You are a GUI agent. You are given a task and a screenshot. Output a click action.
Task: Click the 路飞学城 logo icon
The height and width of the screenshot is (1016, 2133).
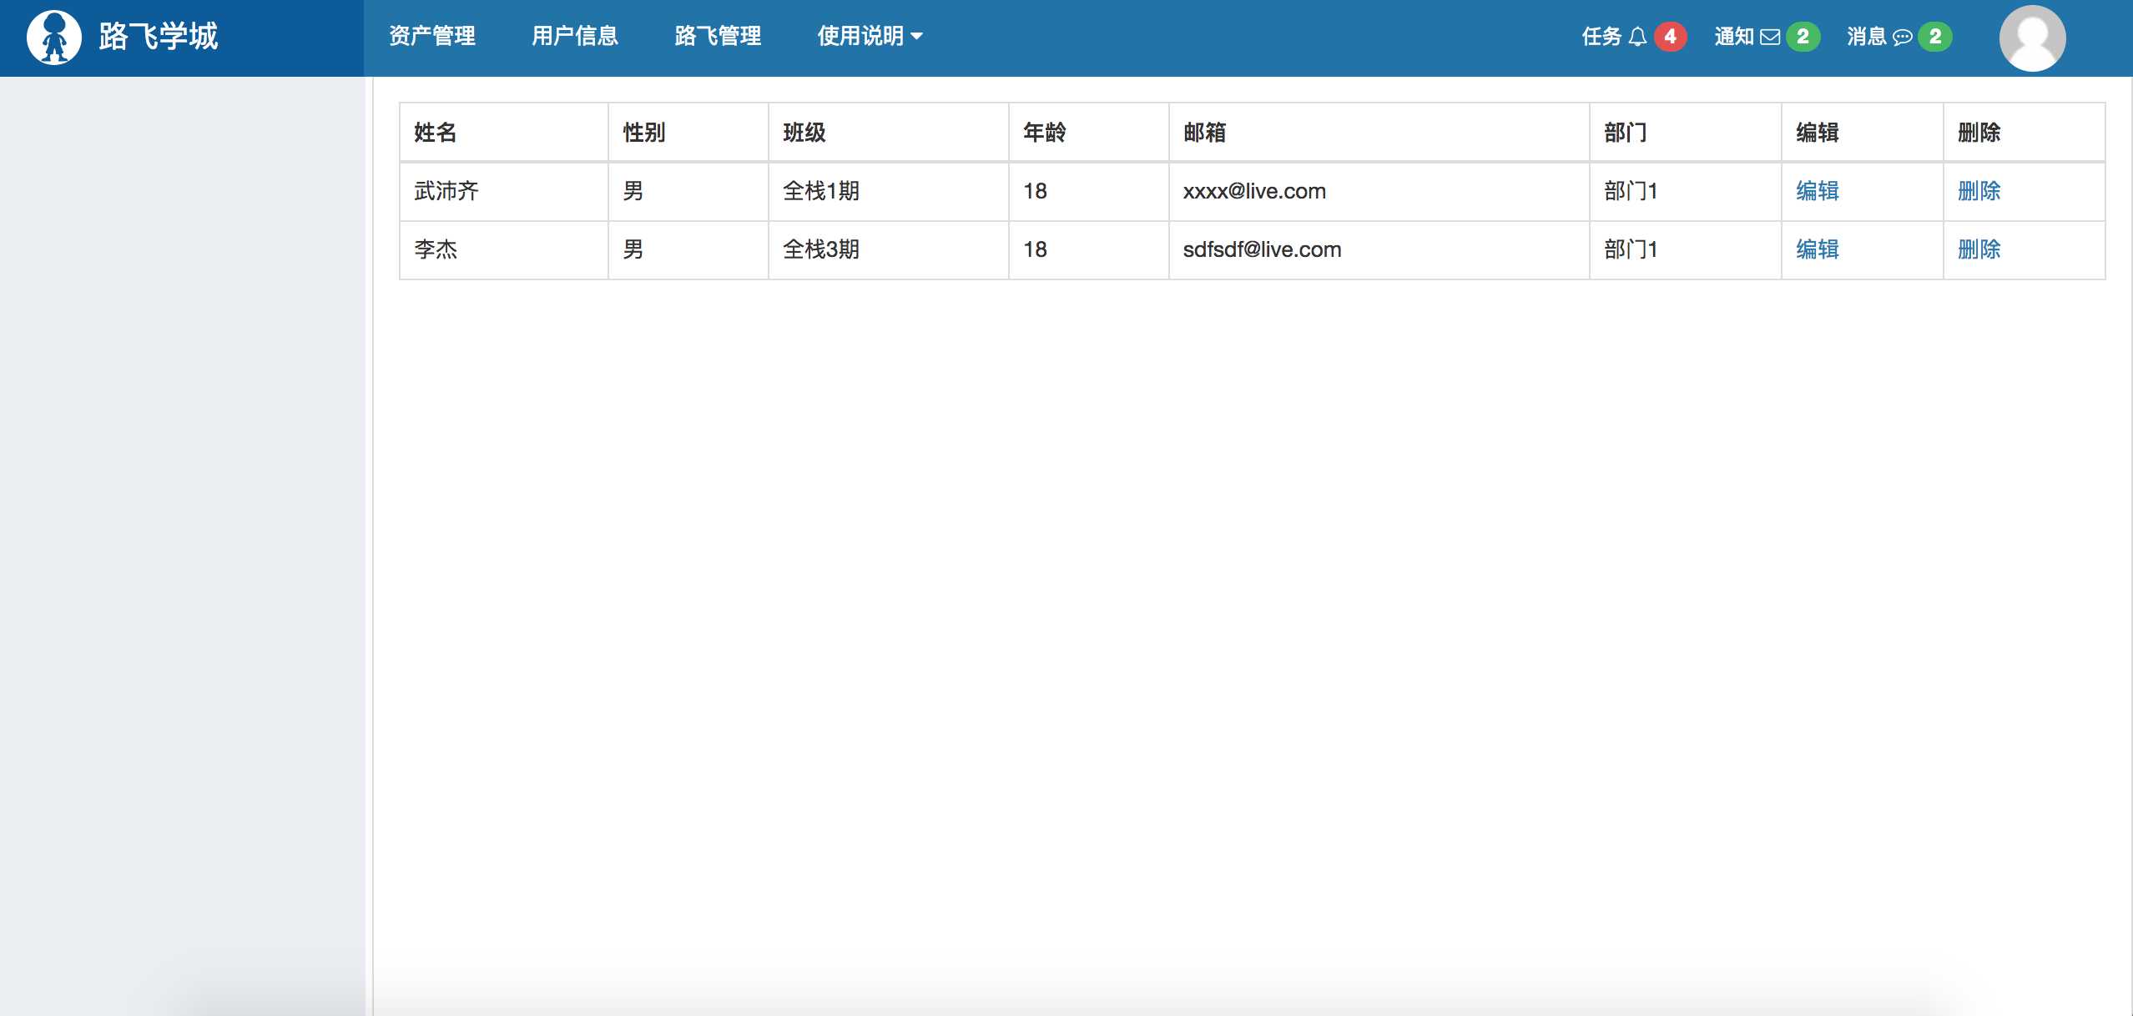coord(54,38)
